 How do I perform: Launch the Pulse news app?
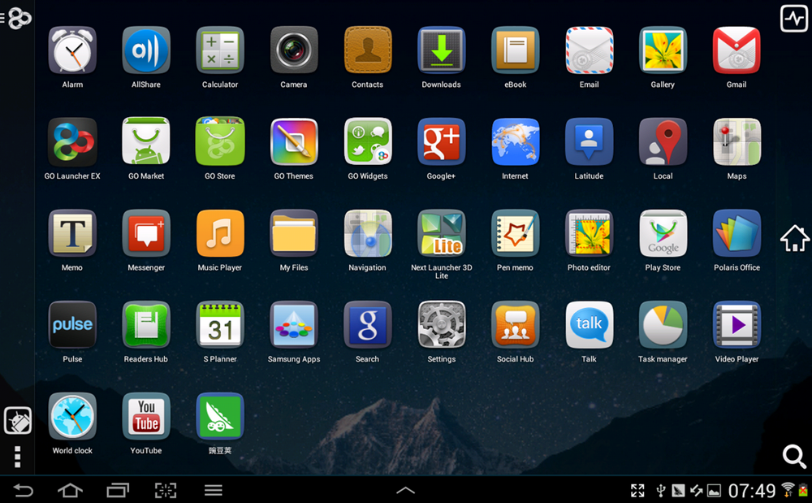72,325
